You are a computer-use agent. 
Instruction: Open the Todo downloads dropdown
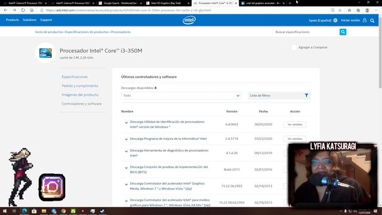click(x=181, y=96)
